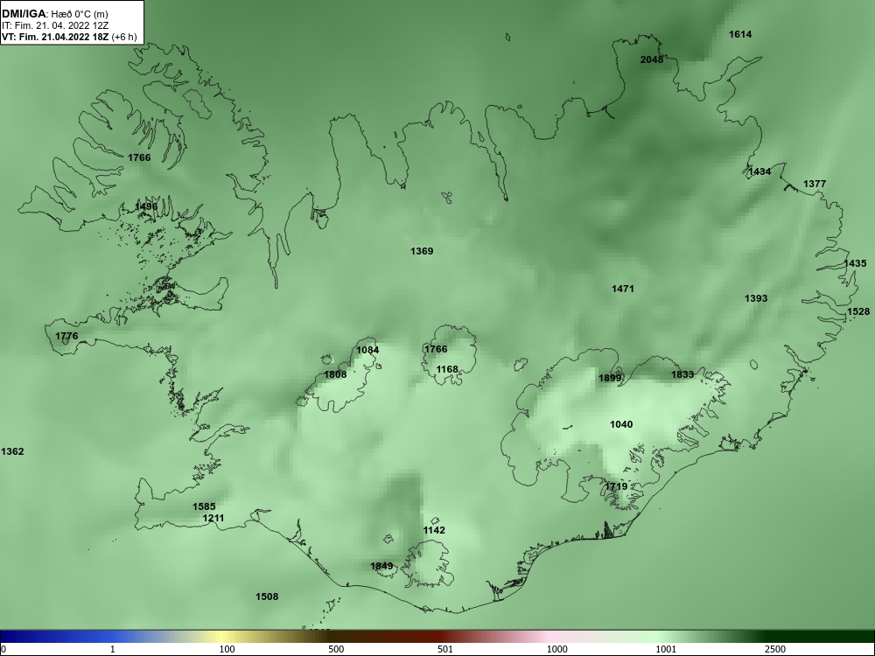This screenshot has width=875, height=656.
Task: Click the legend tick label '1001'
Action: coord(666,649)
